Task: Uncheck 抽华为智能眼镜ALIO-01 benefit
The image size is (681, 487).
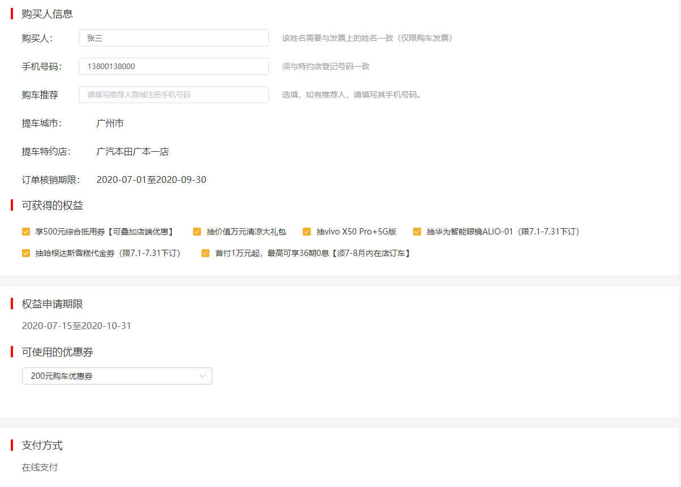Action: 417,232
